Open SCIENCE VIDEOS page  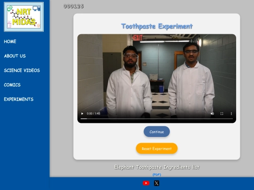tap(22, 70)
